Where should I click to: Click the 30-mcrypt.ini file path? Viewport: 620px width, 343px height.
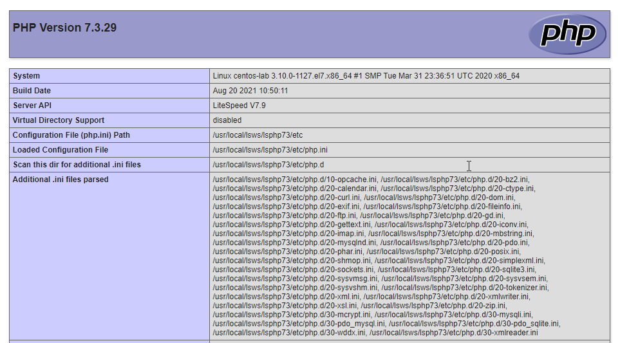click(292, 315)
